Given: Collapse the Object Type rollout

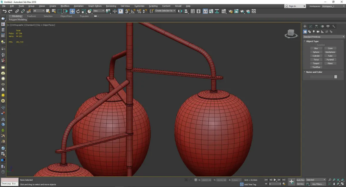Looking at the screenshot, I should (x=312, y=41).
